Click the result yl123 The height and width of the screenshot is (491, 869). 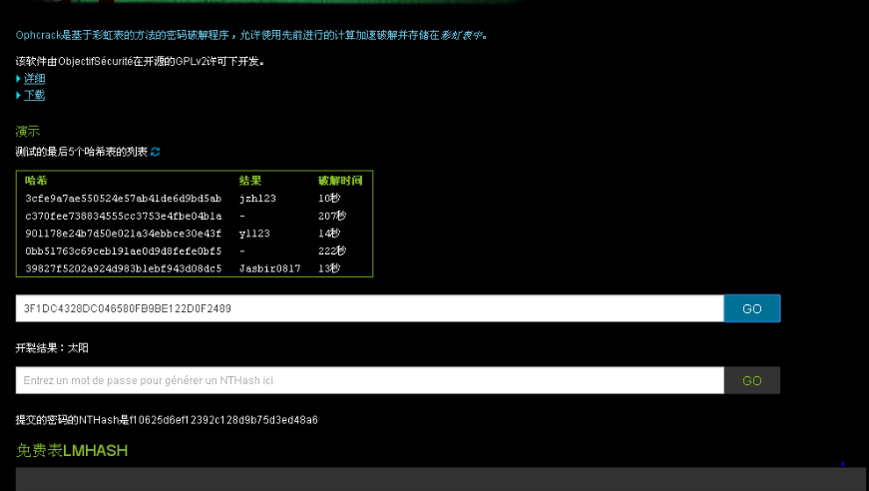click(254, 234)
